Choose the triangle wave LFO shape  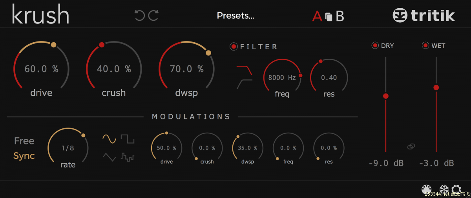110,157
